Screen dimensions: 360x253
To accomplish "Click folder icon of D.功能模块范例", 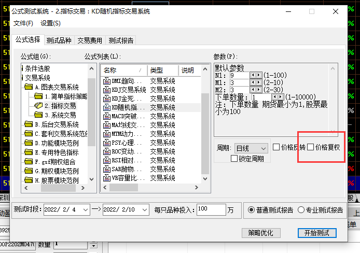I will (29, 143).
